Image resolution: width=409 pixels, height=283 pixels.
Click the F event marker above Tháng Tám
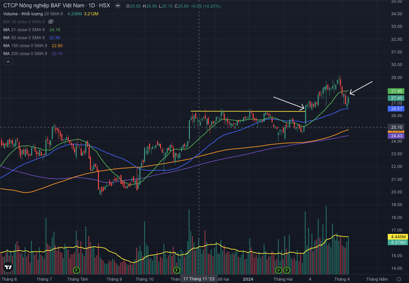coord(77,270)
